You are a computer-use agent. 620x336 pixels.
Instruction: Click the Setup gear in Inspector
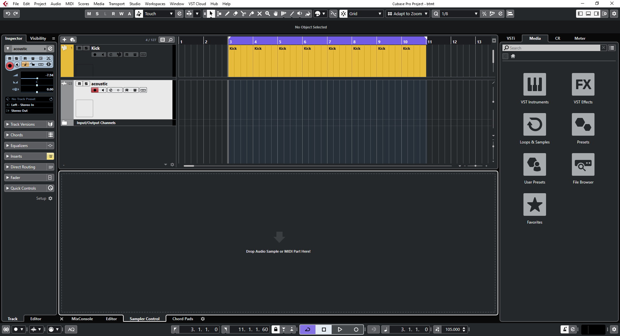[50, 198]
